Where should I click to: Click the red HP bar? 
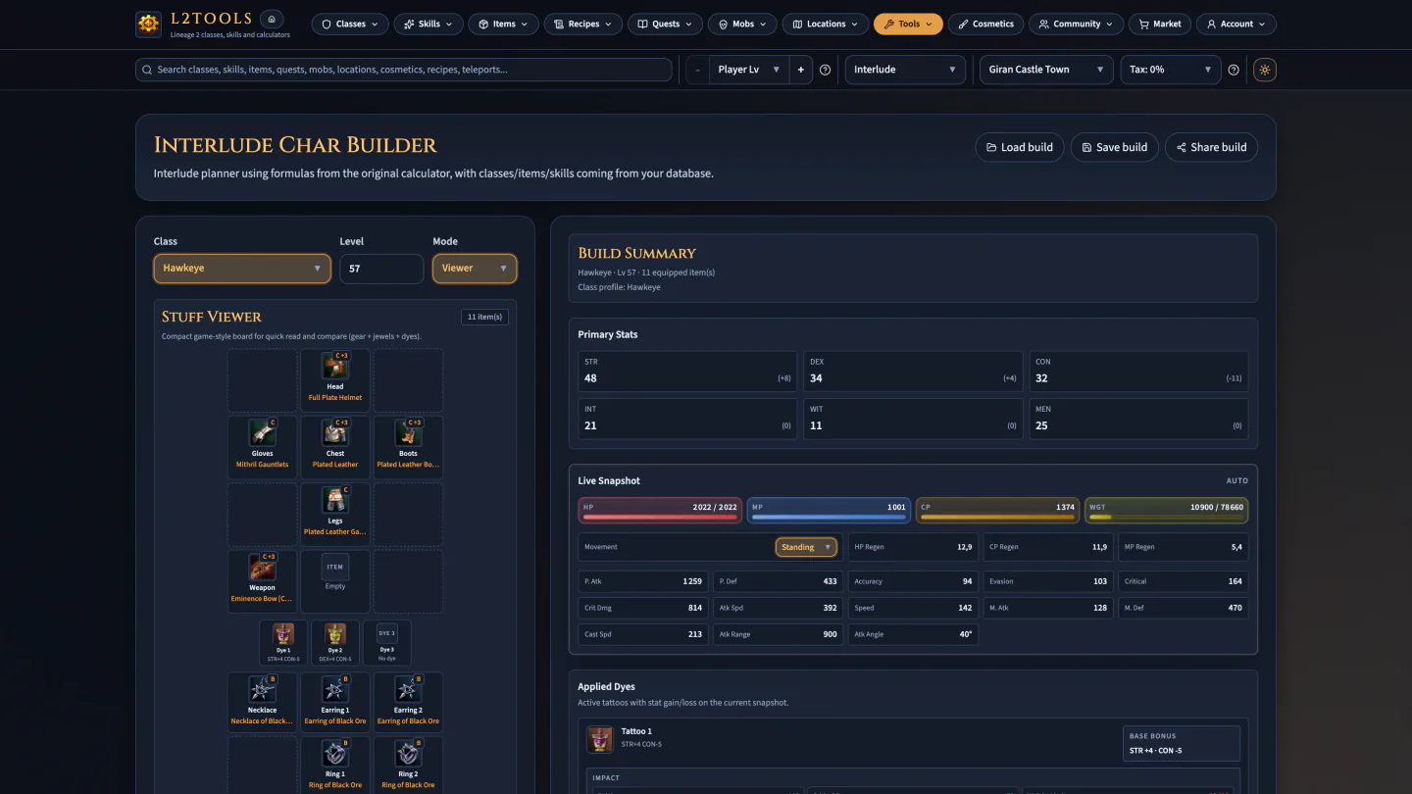tap(661, 510)
